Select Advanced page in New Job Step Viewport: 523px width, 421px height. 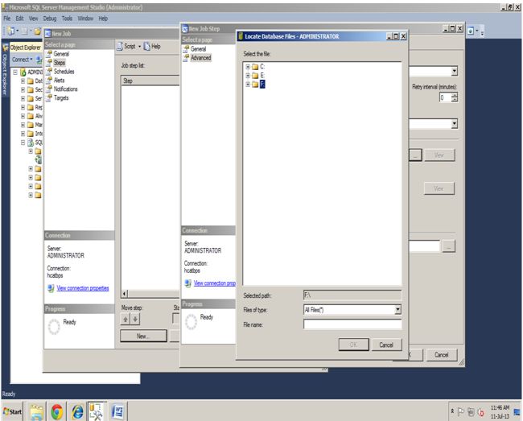[x=201, y=58]
